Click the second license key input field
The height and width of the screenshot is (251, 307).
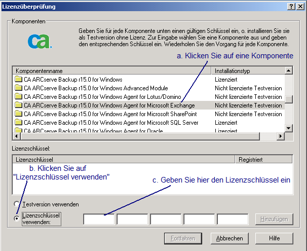pyautogui.click(x=132, y=219)
